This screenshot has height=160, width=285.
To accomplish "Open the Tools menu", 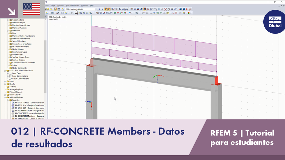I will tap(47, 6).
